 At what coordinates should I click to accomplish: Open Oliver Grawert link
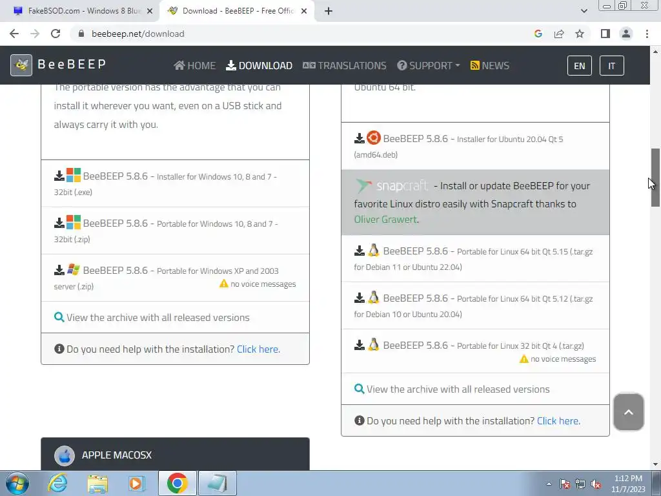pos(385,220)
